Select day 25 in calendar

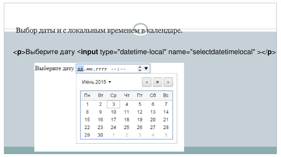click(127, 127)
